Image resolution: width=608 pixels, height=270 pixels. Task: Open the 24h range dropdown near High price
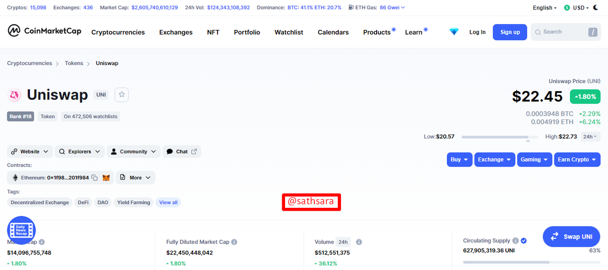click(x=590, y=137)
